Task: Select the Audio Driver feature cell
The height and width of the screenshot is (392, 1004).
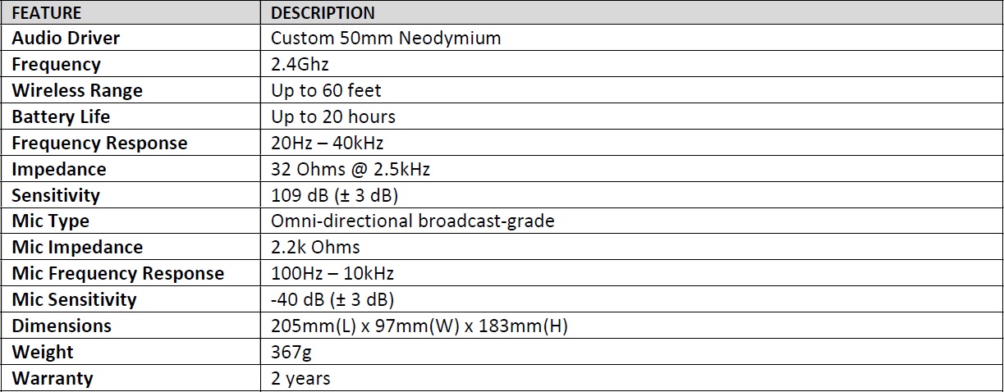Action: click(66, 38)
